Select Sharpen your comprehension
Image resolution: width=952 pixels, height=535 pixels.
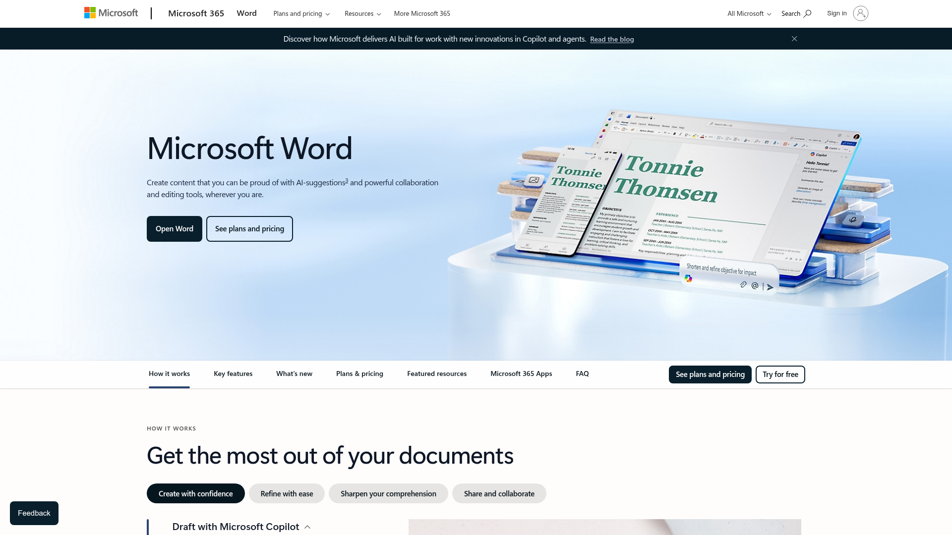(388, 493)
